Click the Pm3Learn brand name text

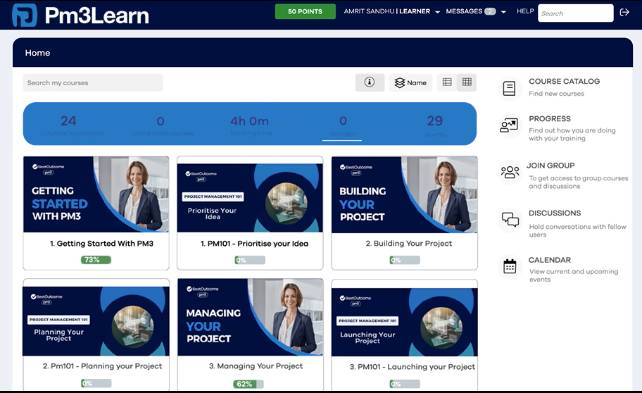[x=97, y=15]
